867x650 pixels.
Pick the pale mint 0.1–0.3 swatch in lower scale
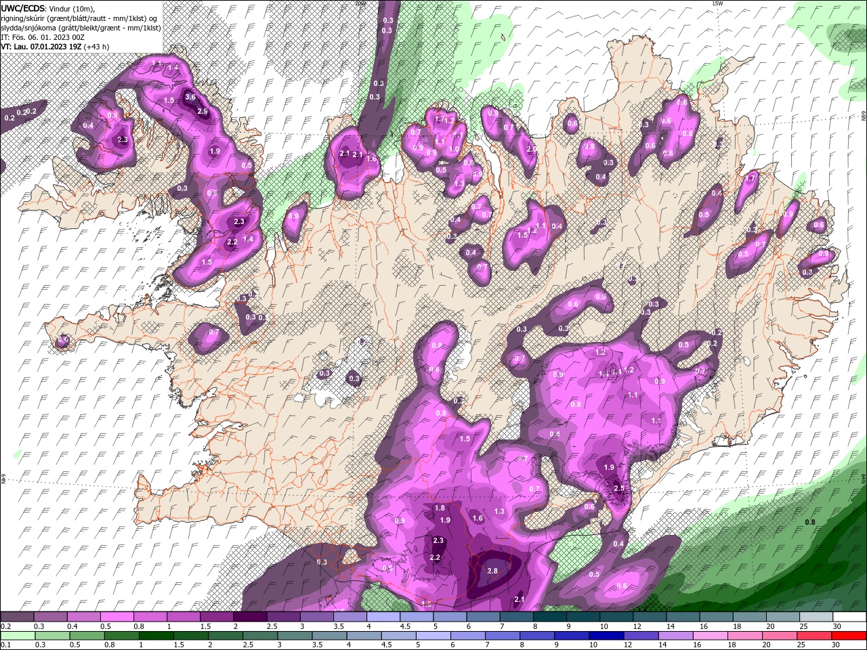click(18, 636)
